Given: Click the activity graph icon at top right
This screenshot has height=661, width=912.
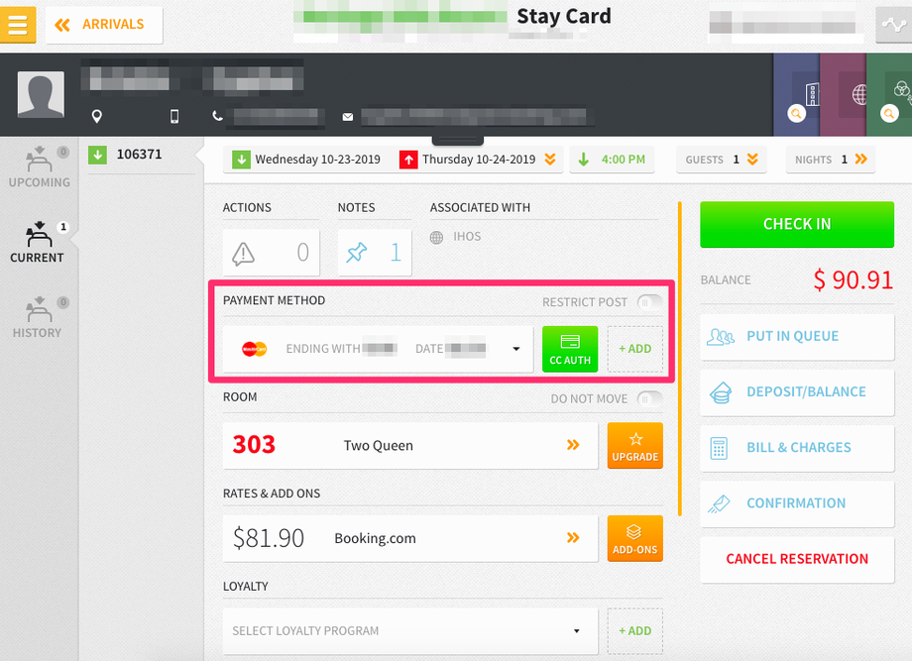Looking at the screenshot, I should click(893, 25).
